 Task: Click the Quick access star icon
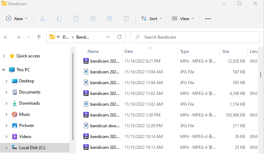point(12,56)
